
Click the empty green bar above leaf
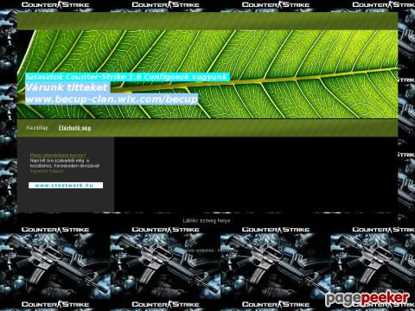(x=207, y=21)
